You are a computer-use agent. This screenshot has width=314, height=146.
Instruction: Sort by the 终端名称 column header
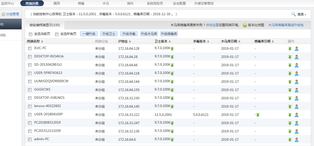pos(35,41)
